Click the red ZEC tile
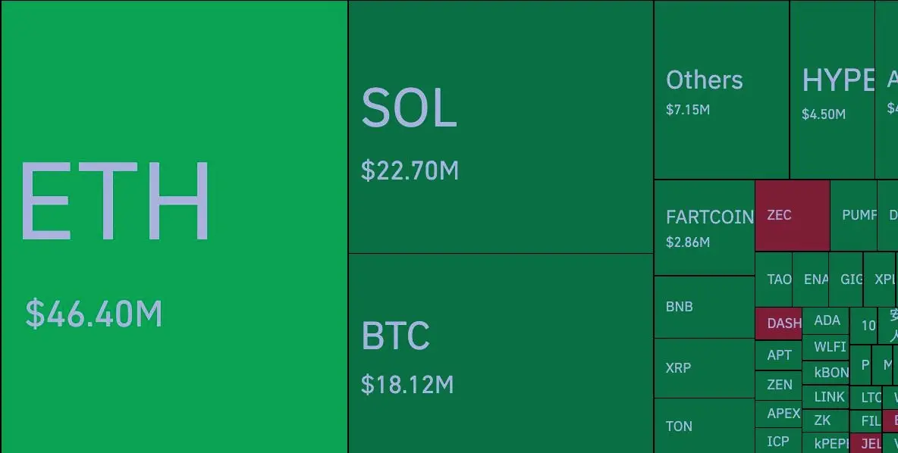 [x=792, y=215]
